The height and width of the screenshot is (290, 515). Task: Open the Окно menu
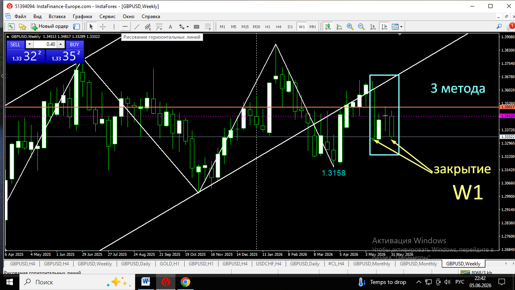tap(129, 17)
